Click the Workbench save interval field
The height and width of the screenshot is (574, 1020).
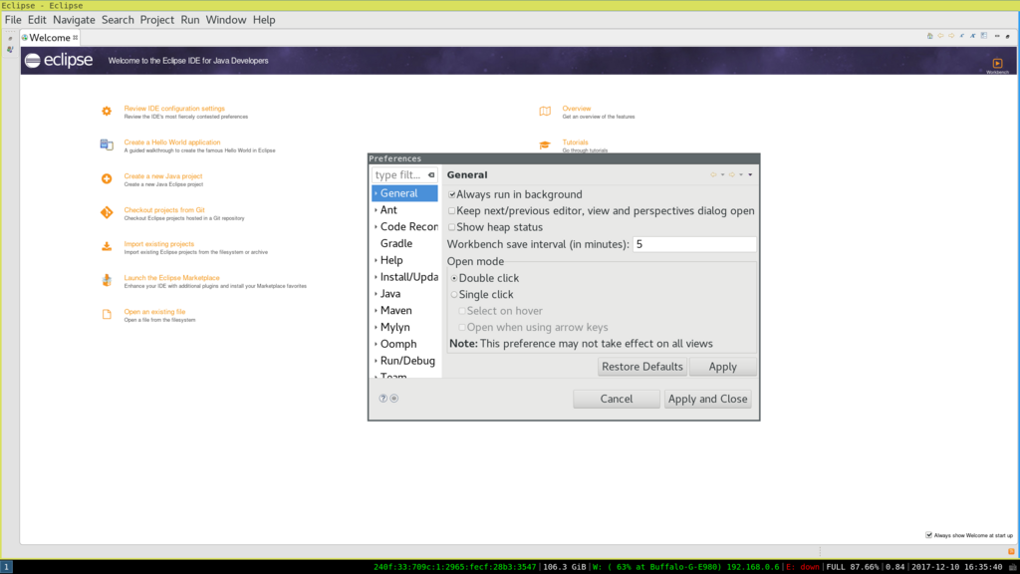pyautogui.click(x=694, y=244)
